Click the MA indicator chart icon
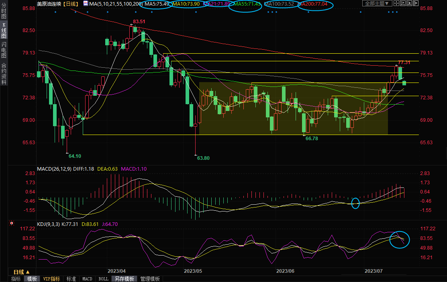 coord(86,4)
